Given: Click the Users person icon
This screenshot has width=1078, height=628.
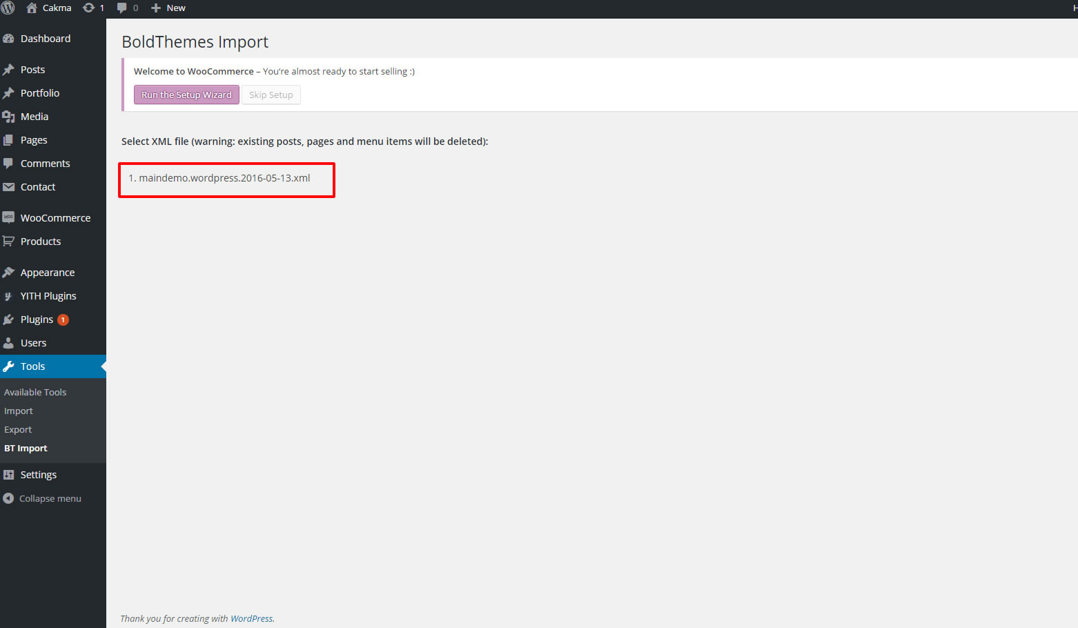Looking at the screenshot, I should pos(8,343).
